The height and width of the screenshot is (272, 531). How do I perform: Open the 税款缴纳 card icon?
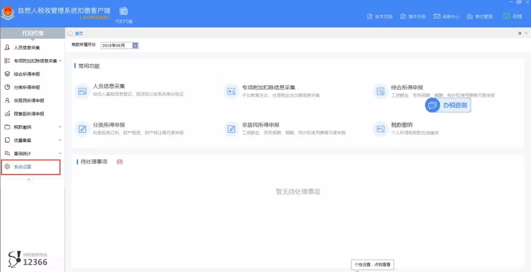click(380, 129)
